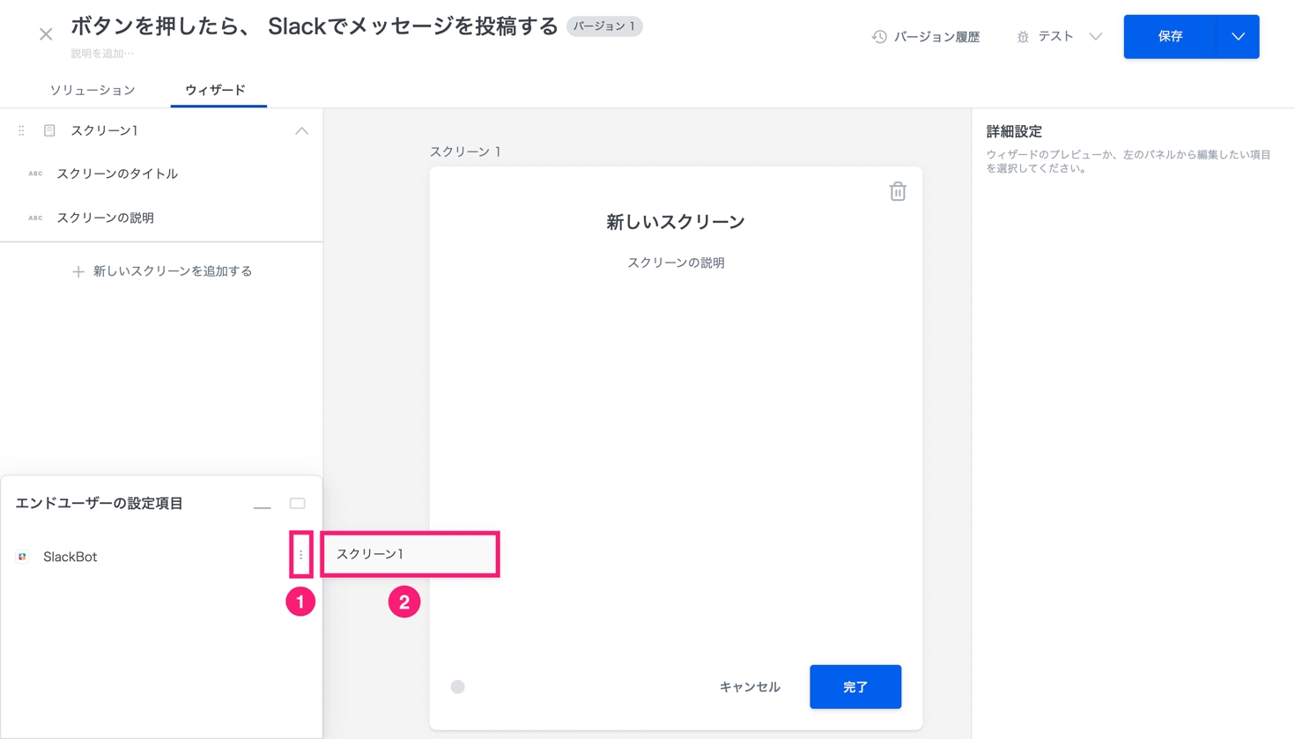The width and height of the screenshot is (1295, 739).
Task: Expand the エンドユーザーの設定項目 panel window icon
Action: [x=297, y=504]
